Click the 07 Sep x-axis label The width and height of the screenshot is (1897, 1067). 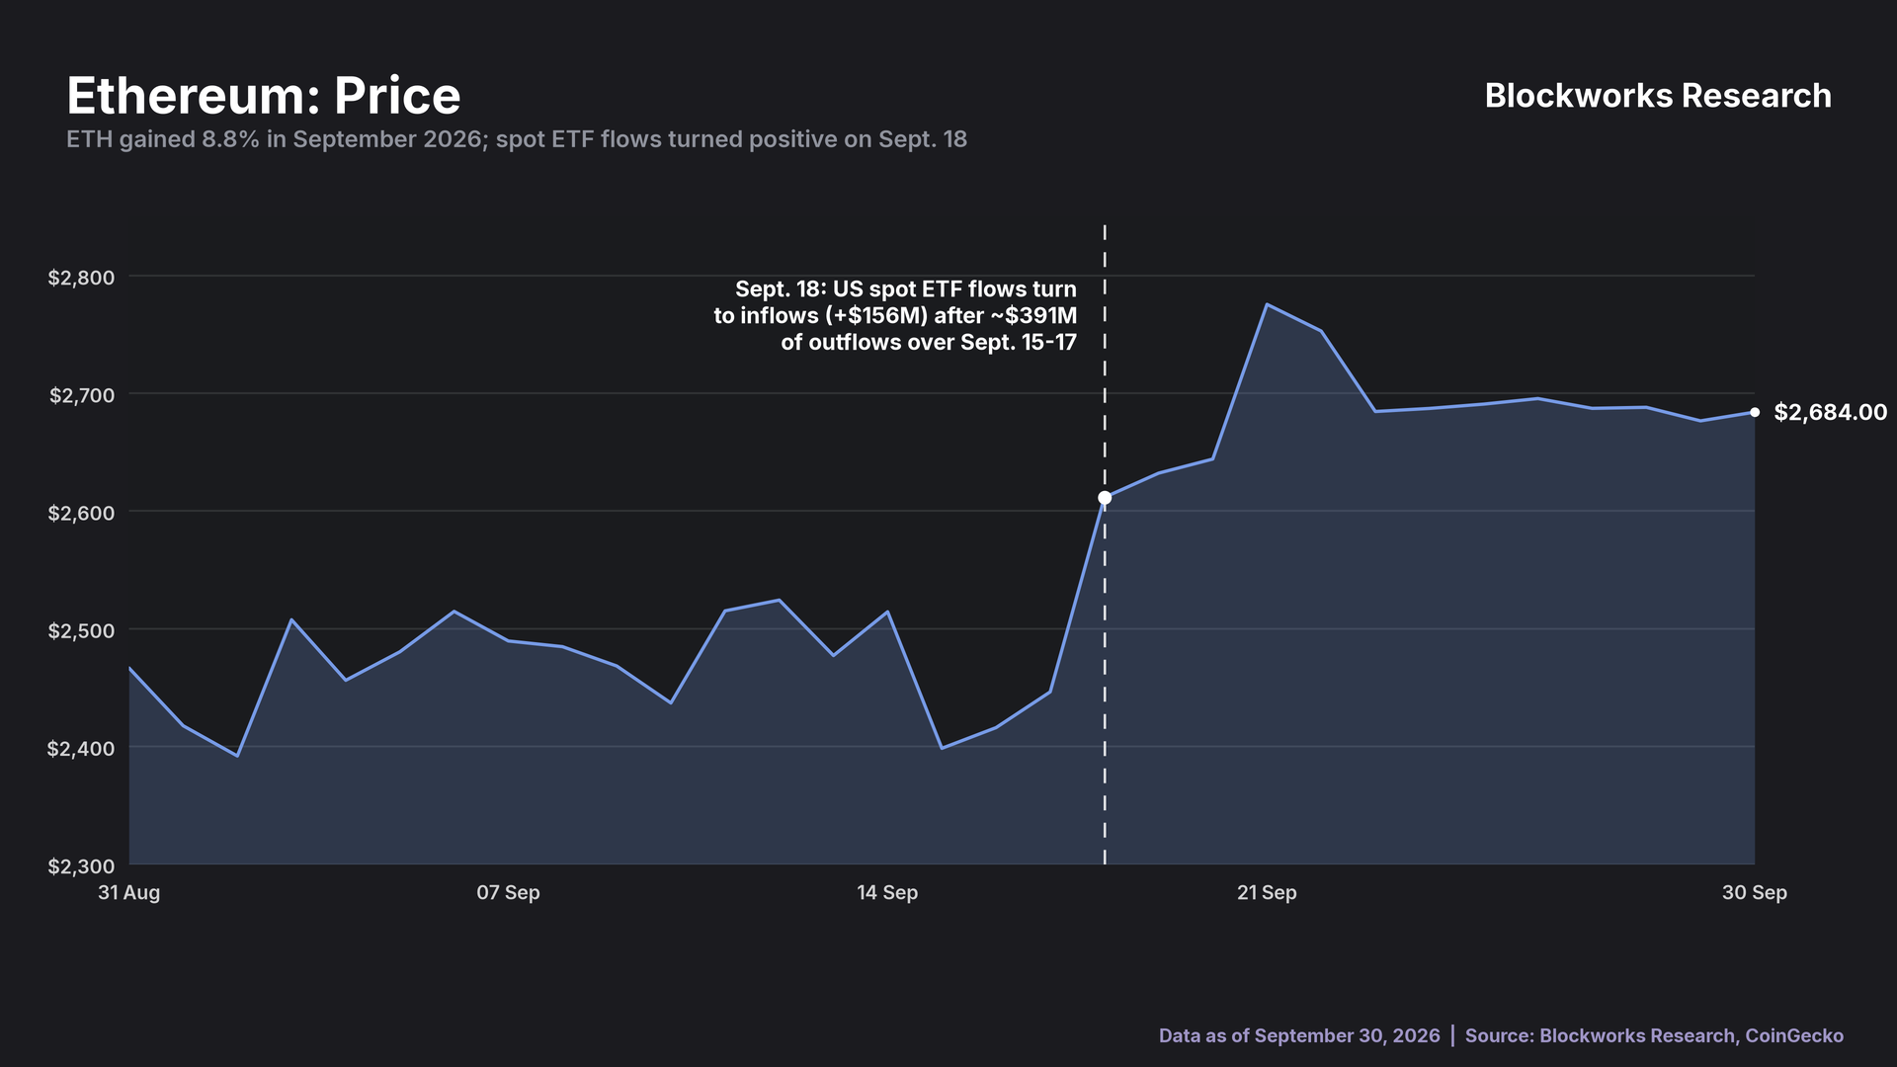click(508, 893)
